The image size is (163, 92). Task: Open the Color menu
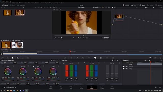[47, 3]
